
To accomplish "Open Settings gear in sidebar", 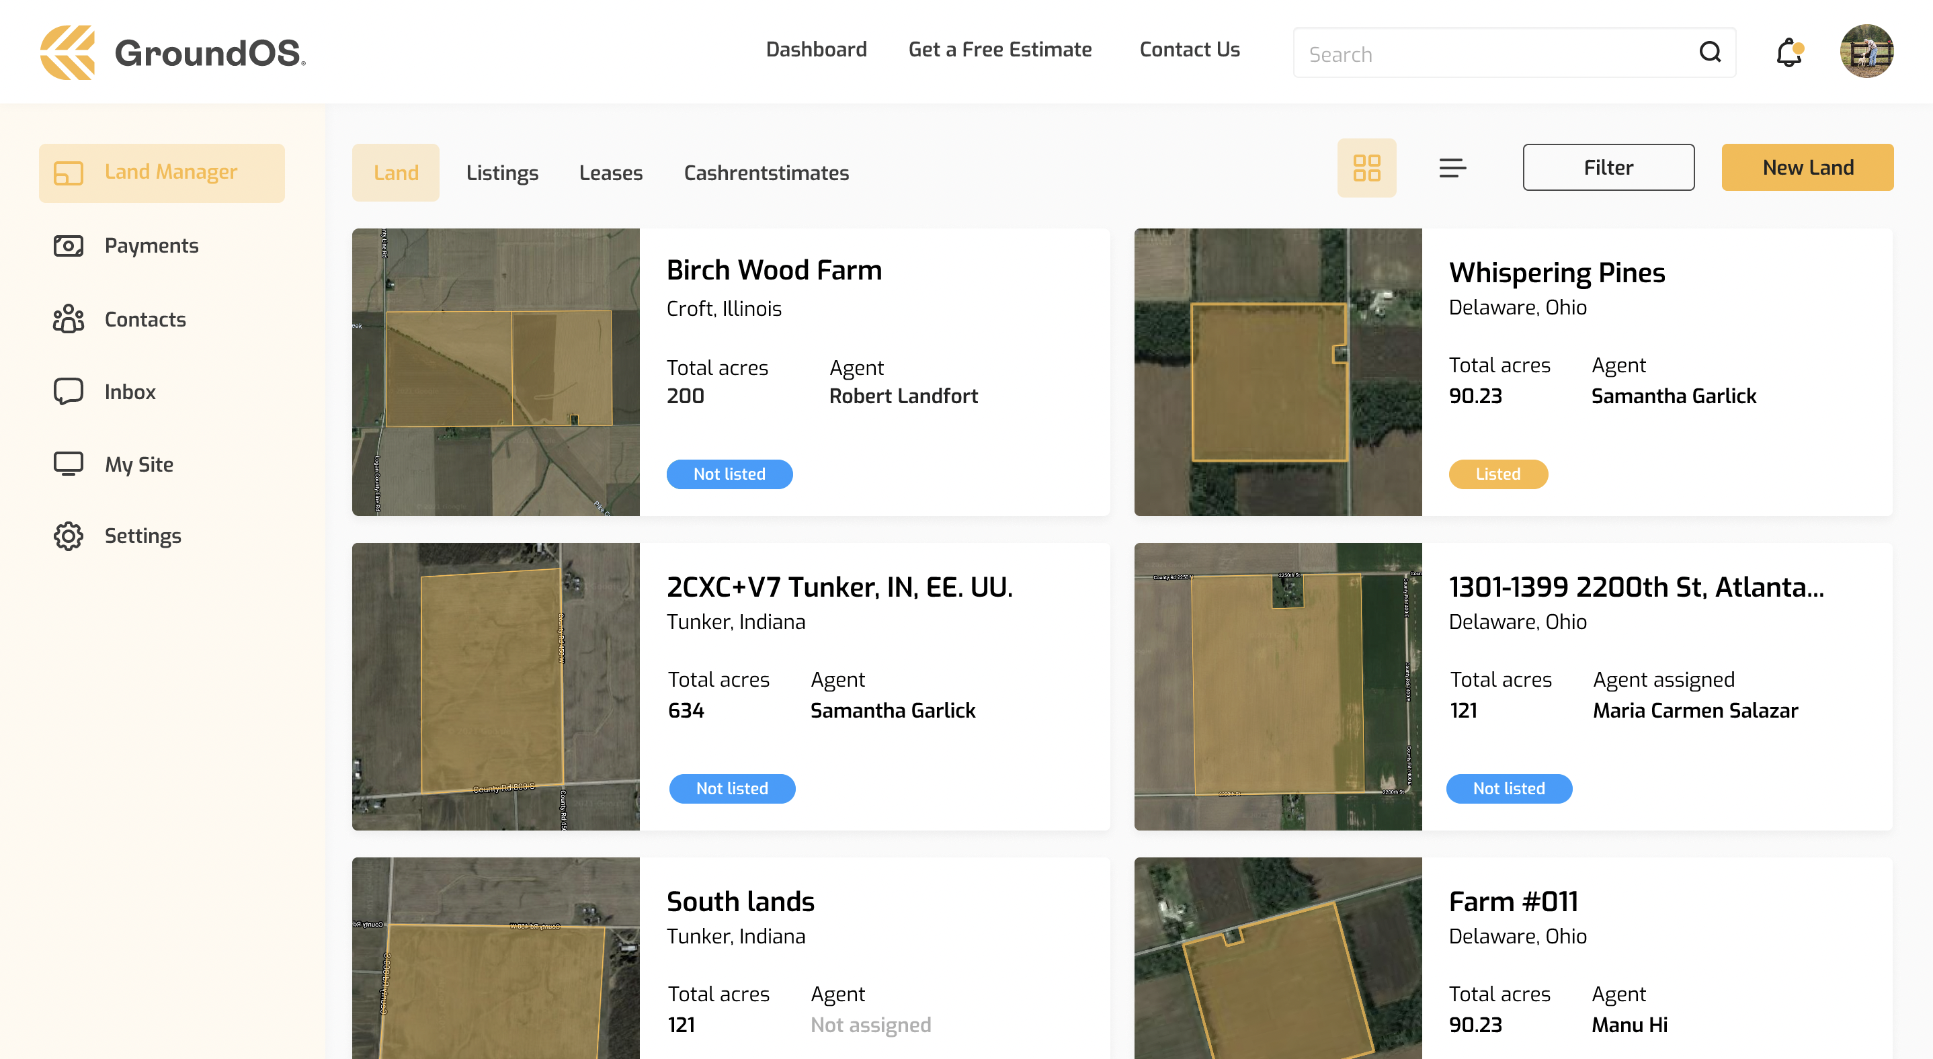I will click(x=69, y=536).
